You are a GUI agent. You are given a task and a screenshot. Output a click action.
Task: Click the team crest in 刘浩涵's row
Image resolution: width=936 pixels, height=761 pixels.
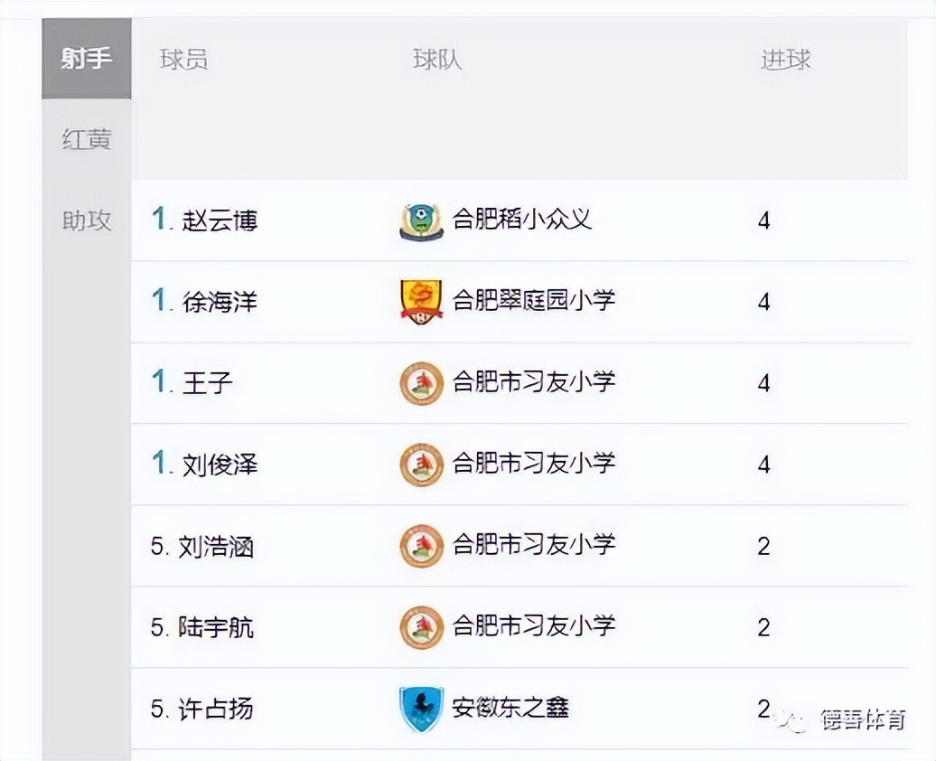click(420, 545)
